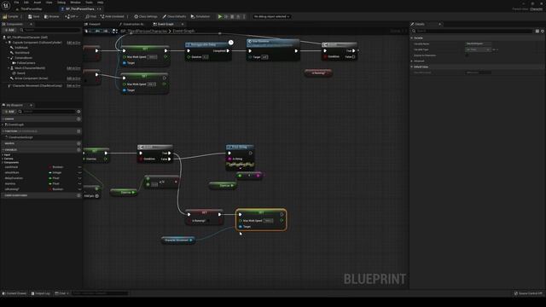Open the Details settings icon

[x=543, y=31]
